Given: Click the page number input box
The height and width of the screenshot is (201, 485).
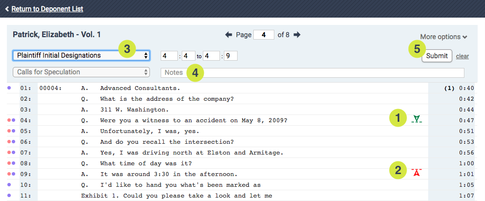Looking at the screenshot, I should (264, 35).
